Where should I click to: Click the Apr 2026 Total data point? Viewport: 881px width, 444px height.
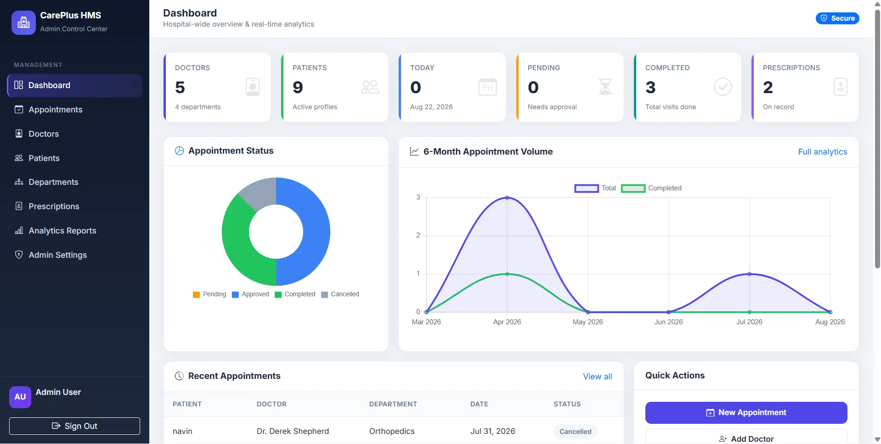507,198
